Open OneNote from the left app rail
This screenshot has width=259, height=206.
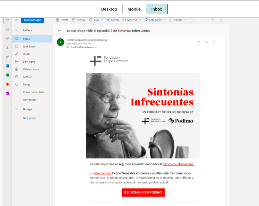pyautogui.click(x=7, y=93)
